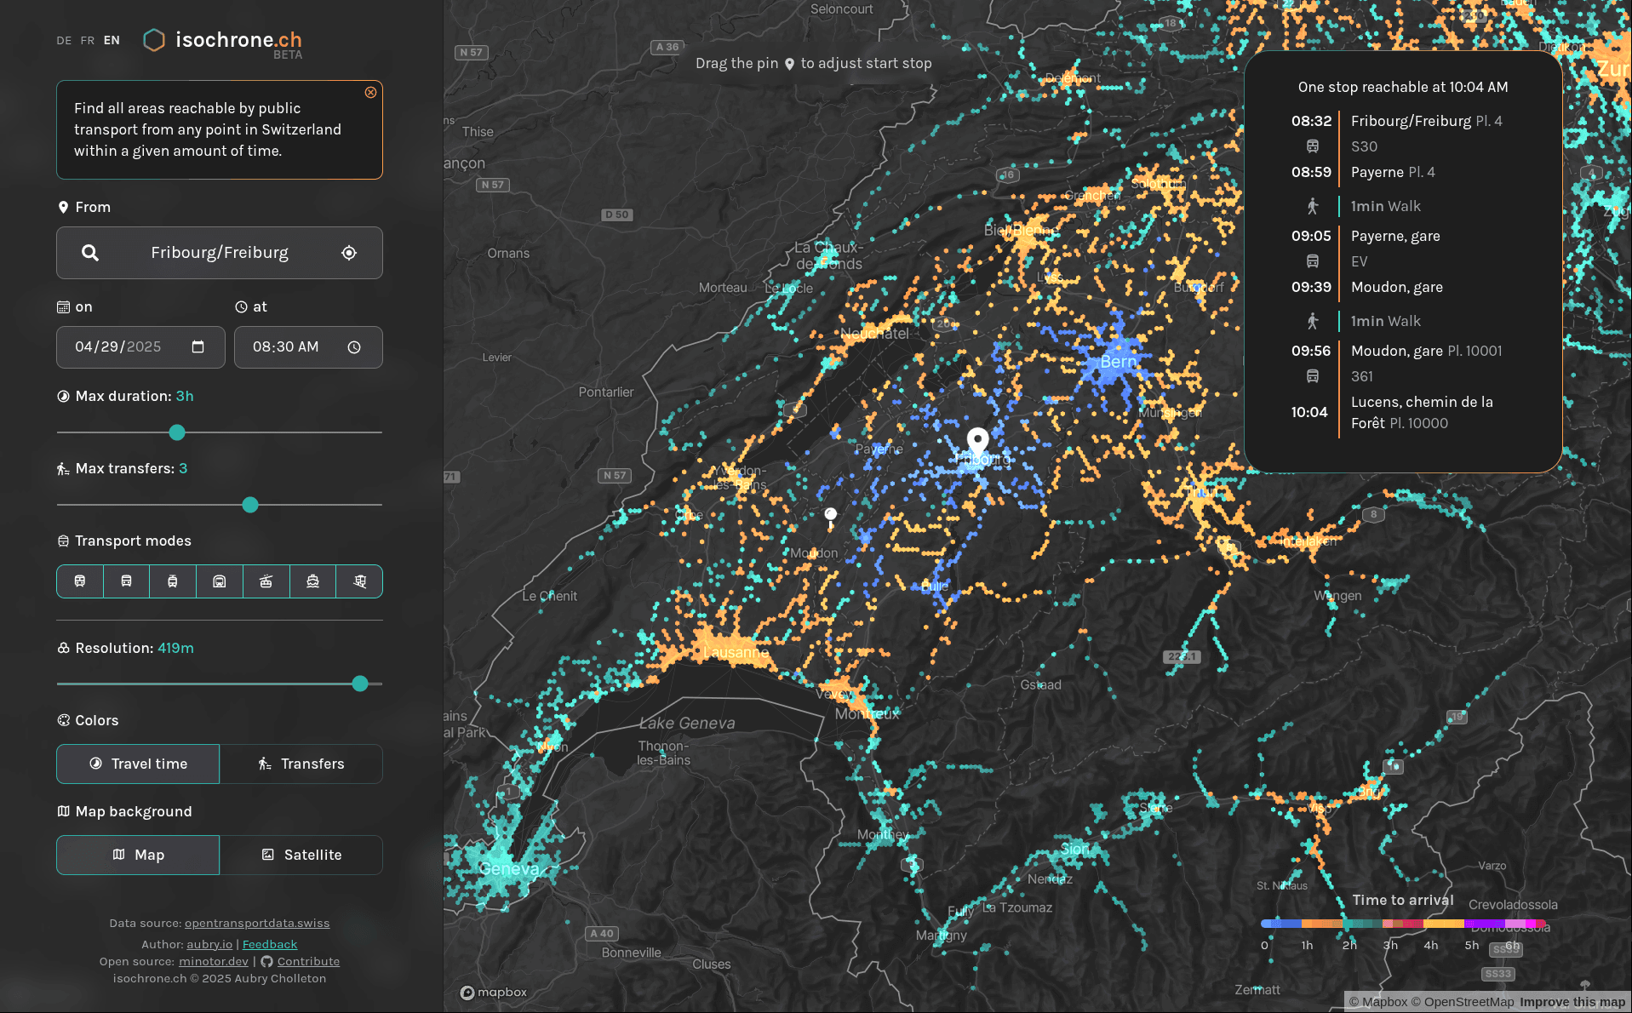Toggle the train transport mode
This screenshot has width=1632, height=1013.
[x=80, y=581]
